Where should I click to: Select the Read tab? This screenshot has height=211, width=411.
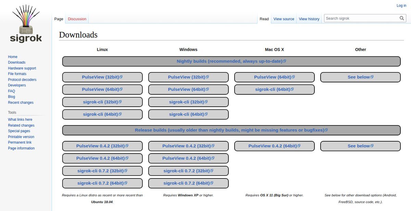click(x=264, y=19)
